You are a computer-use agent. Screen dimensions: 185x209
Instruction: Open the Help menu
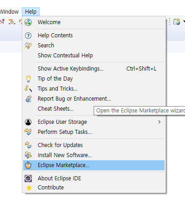[x=30, y=12]
